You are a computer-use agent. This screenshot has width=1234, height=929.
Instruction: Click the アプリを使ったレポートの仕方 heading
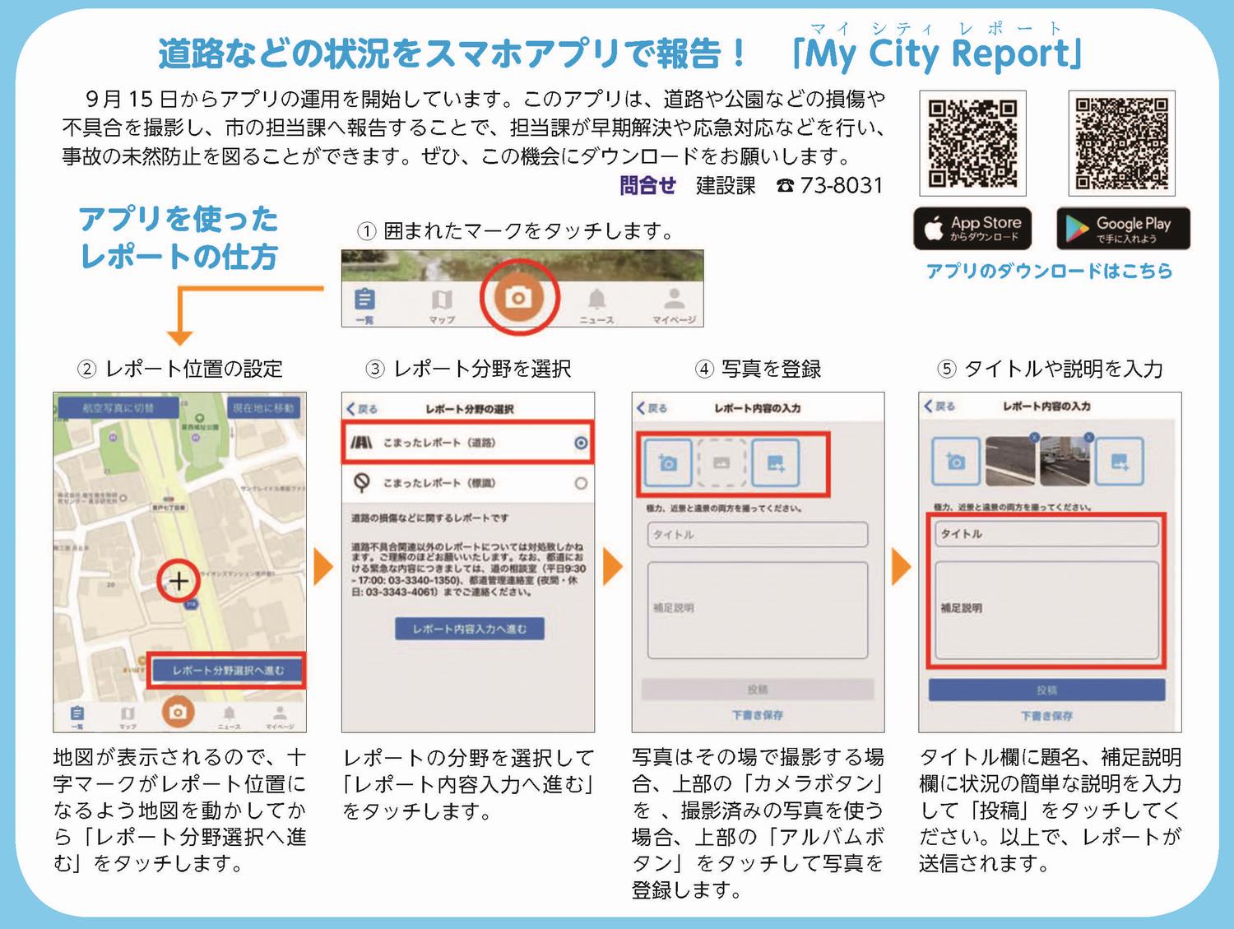click(x=179, y=238)
